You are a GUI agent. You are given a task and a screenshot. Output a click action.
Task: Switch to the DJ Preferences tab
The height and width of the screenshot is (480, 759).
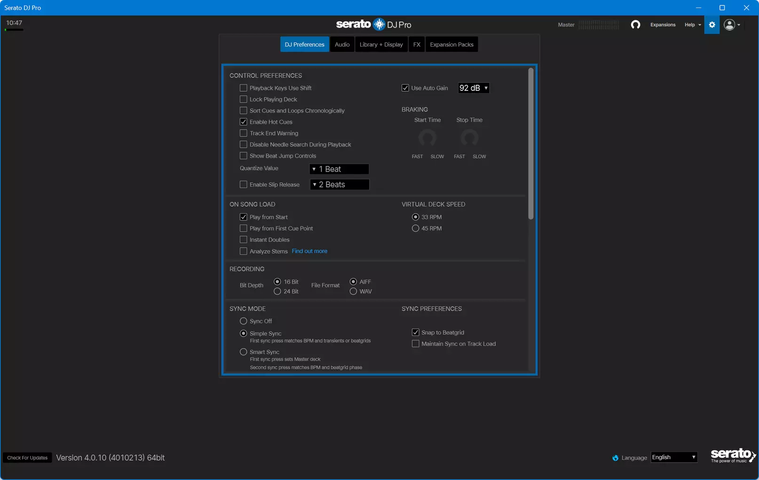click(305, 44)
